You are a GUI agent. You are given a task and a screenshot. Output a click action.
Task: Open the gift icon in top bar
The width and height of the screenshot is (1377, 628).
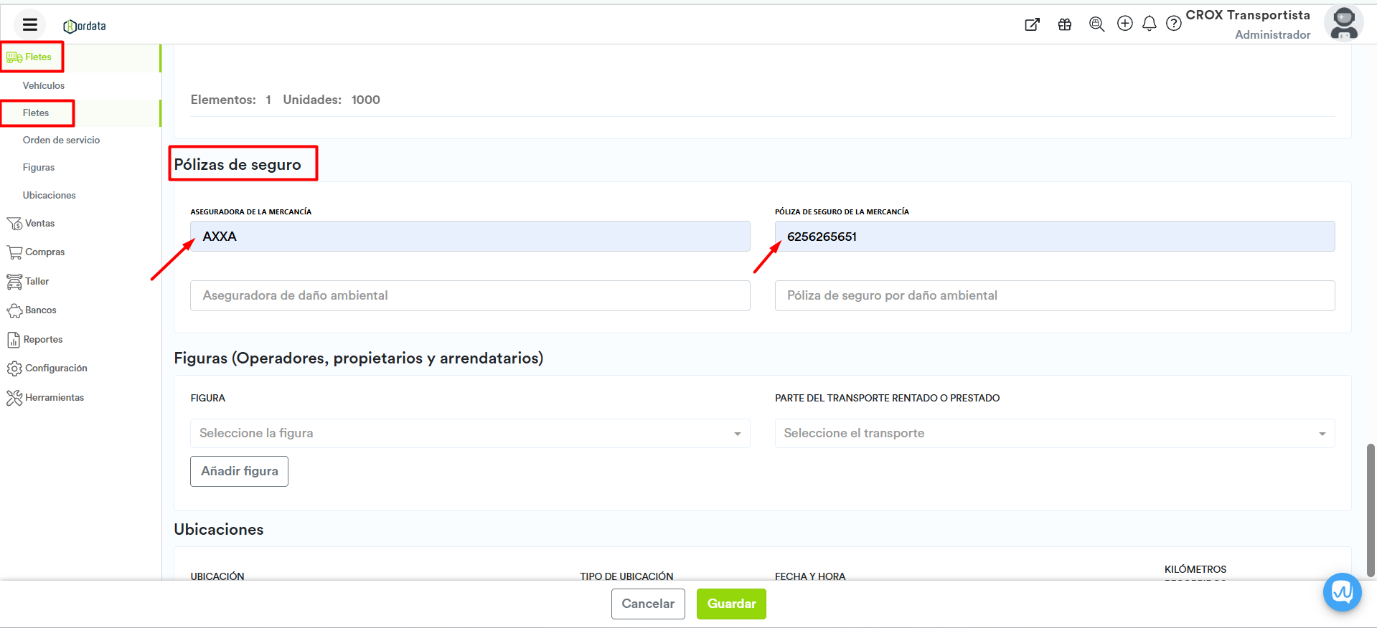click(x=1064, y=24)
